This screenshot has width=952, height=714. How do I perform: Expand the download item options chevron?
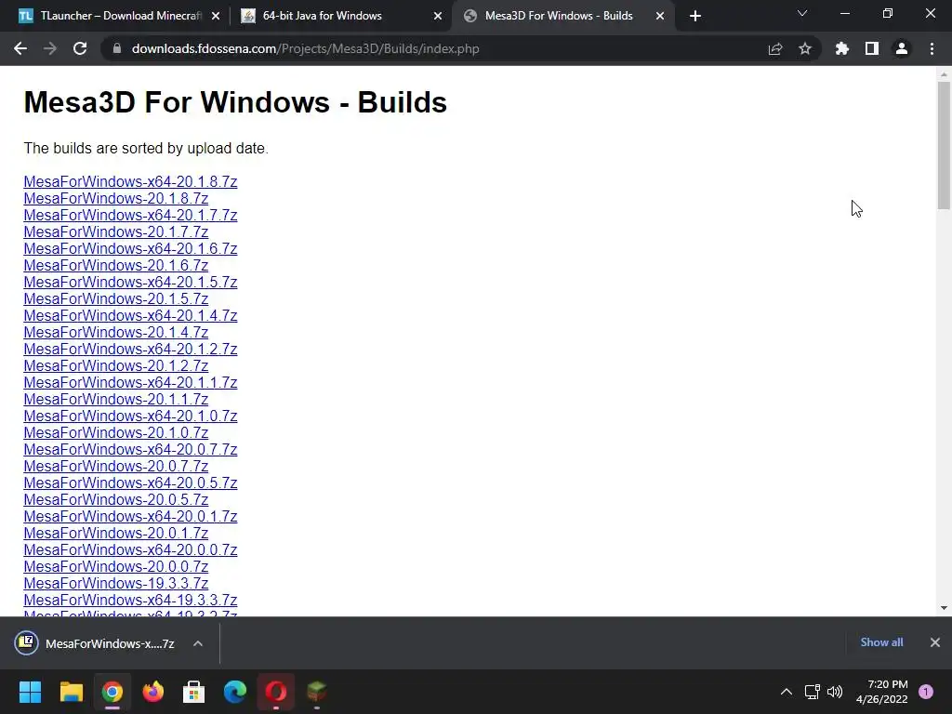pyautogui.click(x=198, y=643)
